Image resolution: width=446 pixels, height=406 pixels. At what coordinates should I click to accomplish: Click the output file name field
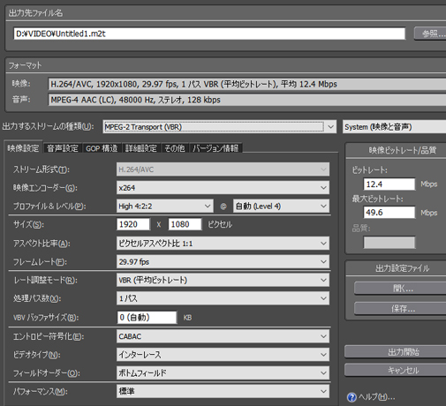[209, 34]
